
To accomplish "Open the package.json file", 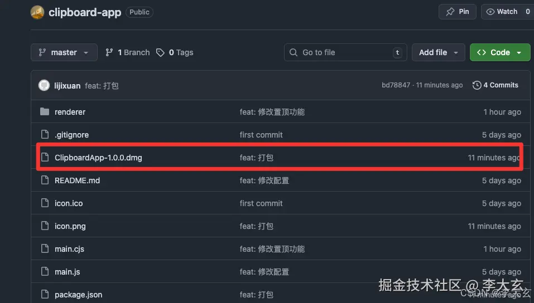I will click(78, 295).
